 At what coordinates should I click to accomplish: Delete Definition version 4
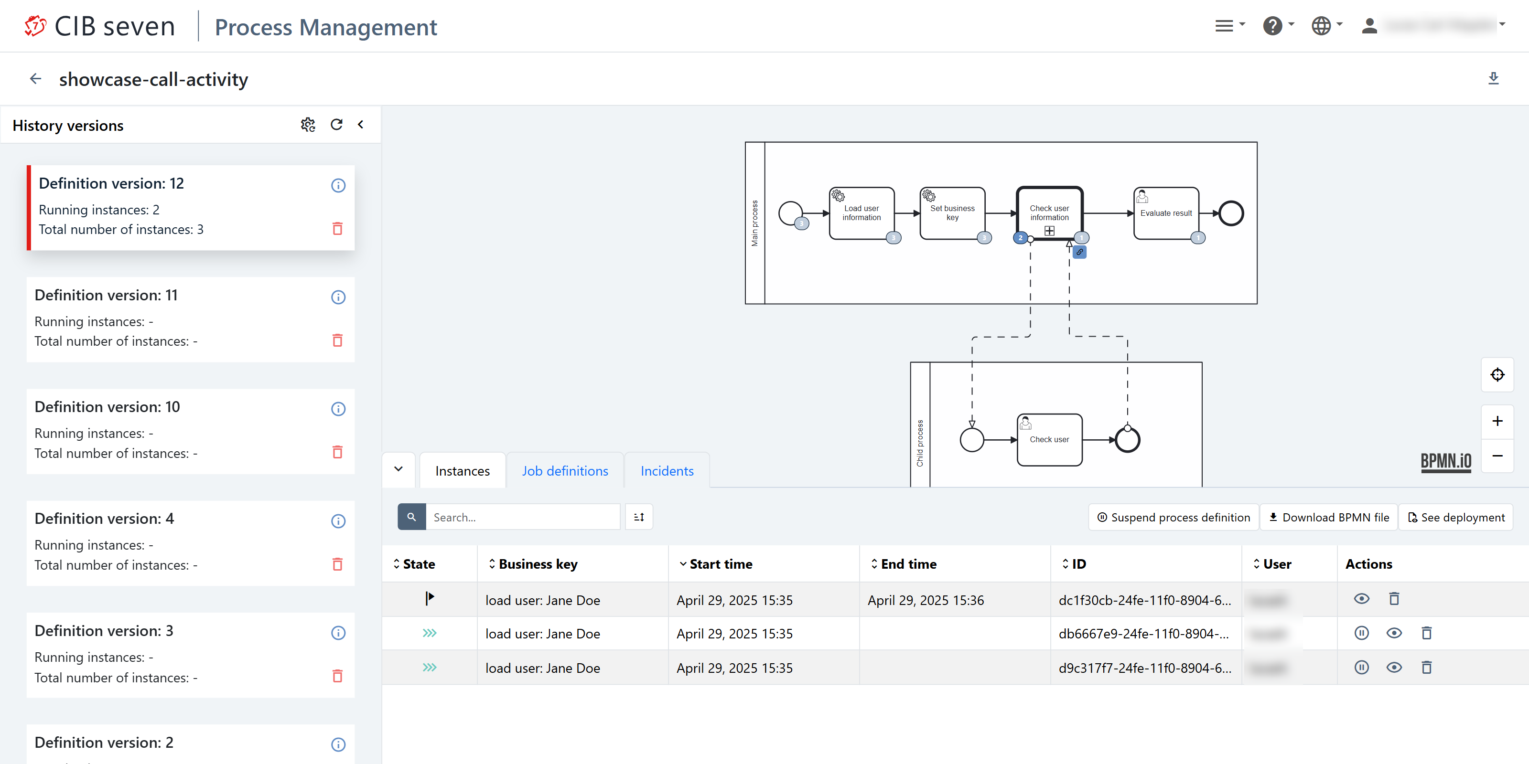[x=338, y=564]
